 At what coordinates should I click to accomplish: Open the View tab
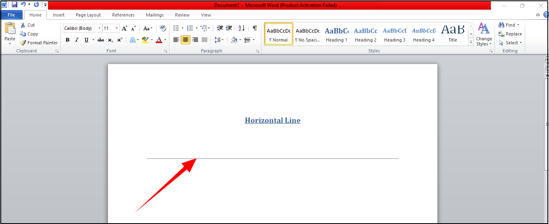point(206,15)
